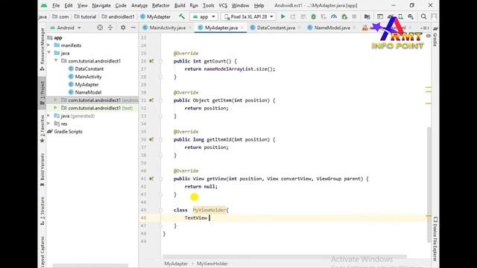Collapse the java folder arrow

48,53
